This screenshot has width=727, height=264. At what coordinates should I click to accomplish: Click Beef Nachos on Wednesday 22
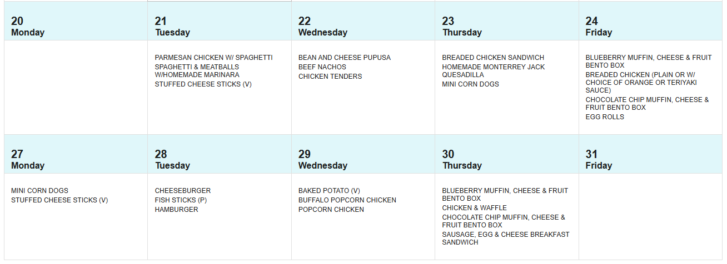322,67
